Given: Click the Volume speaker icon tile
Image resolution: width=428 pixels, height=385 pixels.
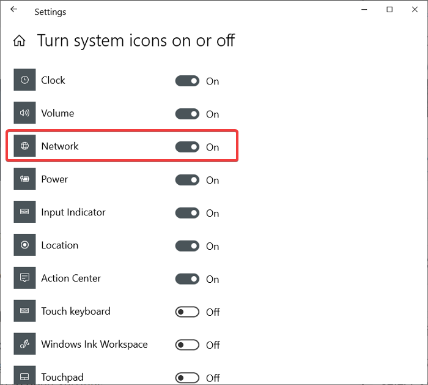Looking at the screenshot, I should (x=24, y=113).
